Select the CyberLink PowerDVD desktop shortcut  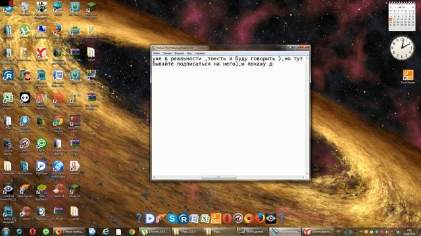(x=8, y=191)
